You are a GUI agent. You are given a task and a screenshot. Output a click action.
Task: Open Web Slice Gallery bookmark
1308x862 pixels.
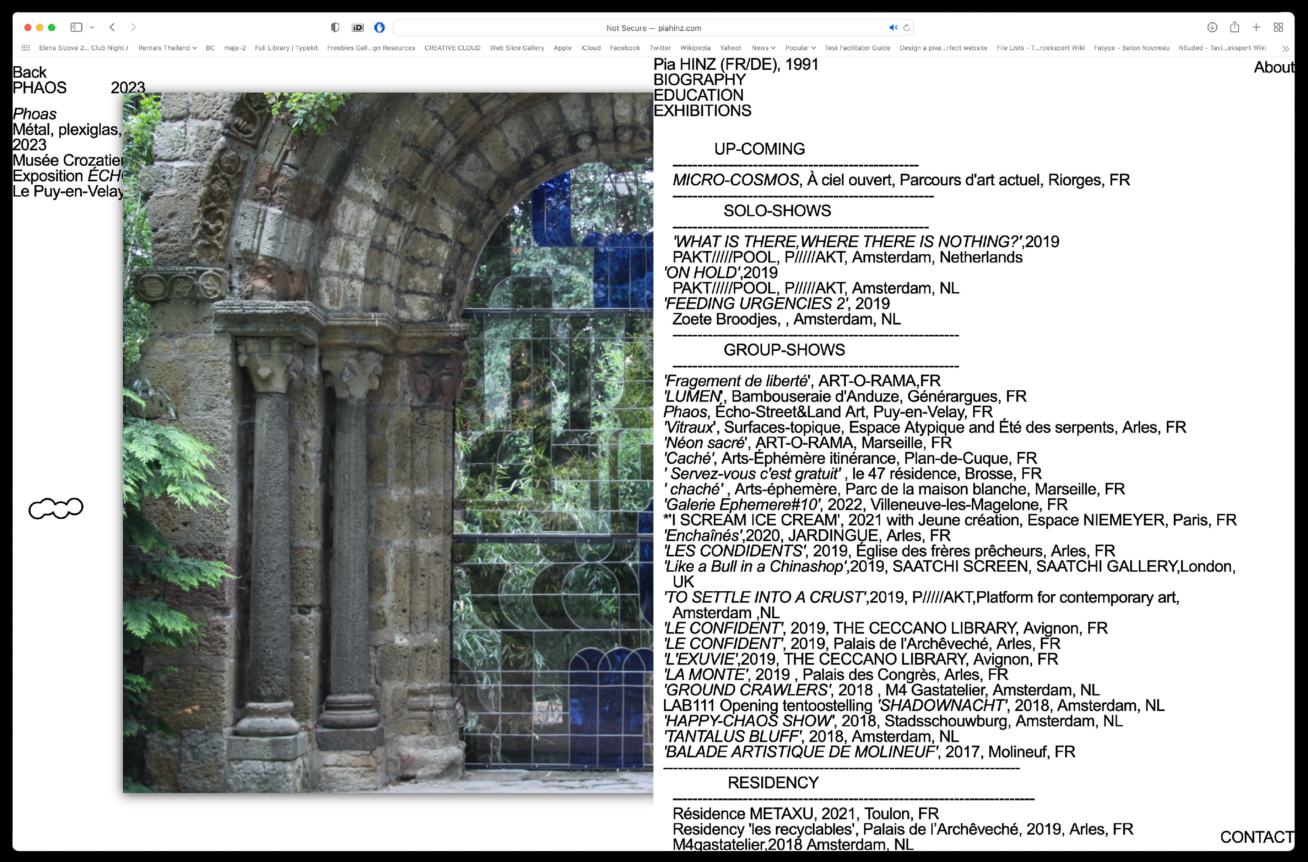tap(517, 48)
